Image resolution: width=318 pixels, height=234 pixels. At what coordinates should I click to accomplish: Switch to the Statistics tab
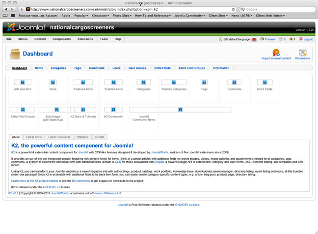coord(83,137)
